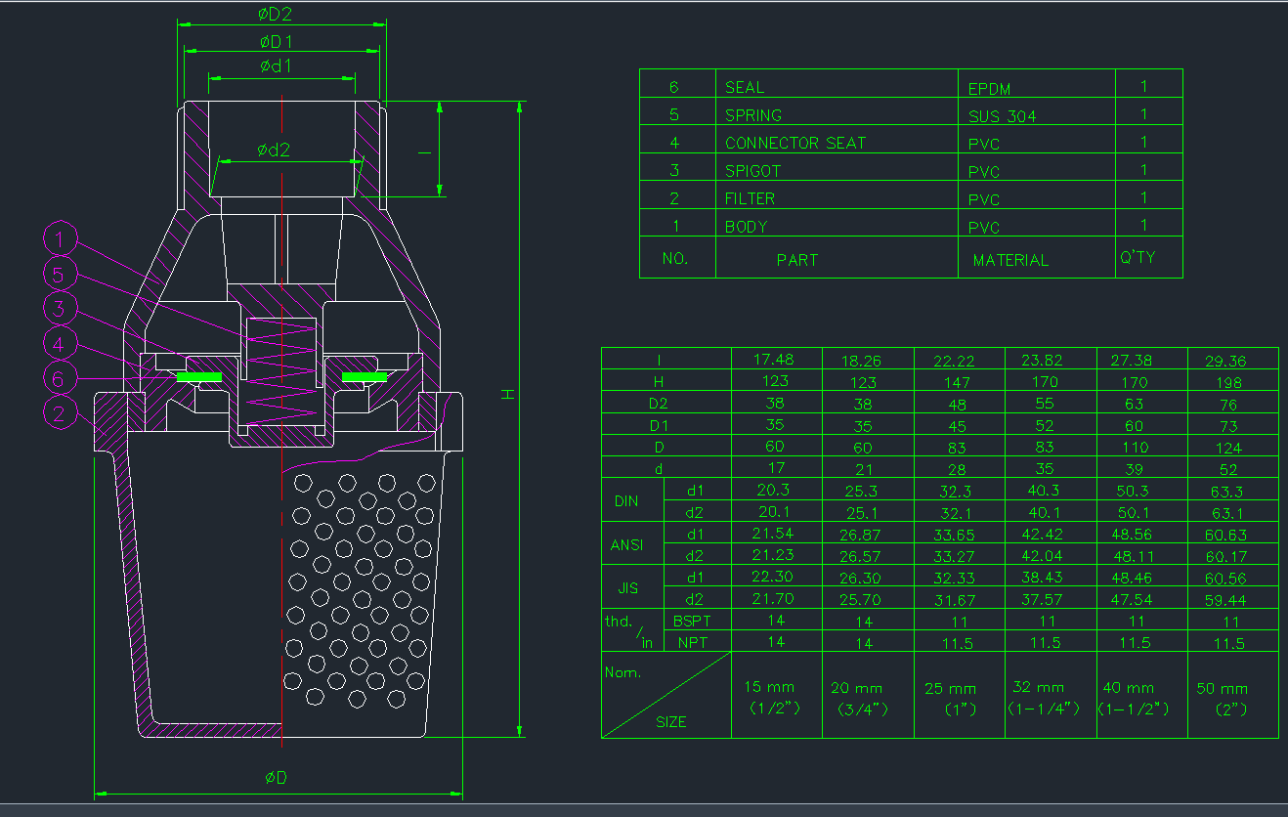Select the SUS 304 material cell
Screen dimensions: 1288x817
pyautogui.click(x=1002, y=116)
